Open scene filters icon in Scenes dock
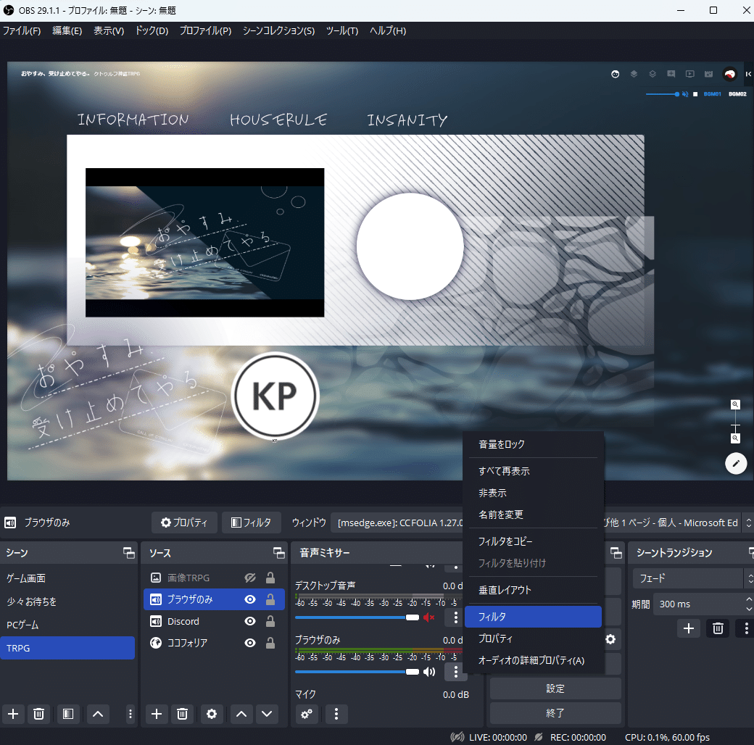Viewport: 754px width, 745px height. (x=68, y=714)
